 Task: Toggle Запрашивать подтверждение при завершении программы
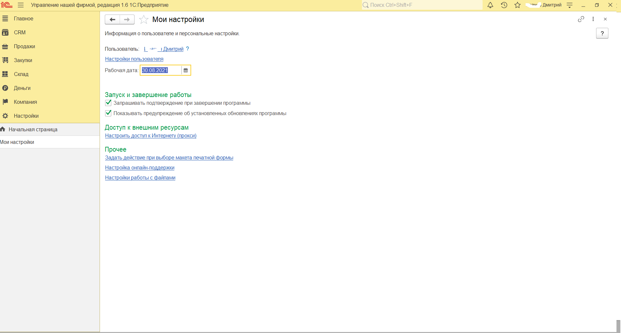point(108,103)
